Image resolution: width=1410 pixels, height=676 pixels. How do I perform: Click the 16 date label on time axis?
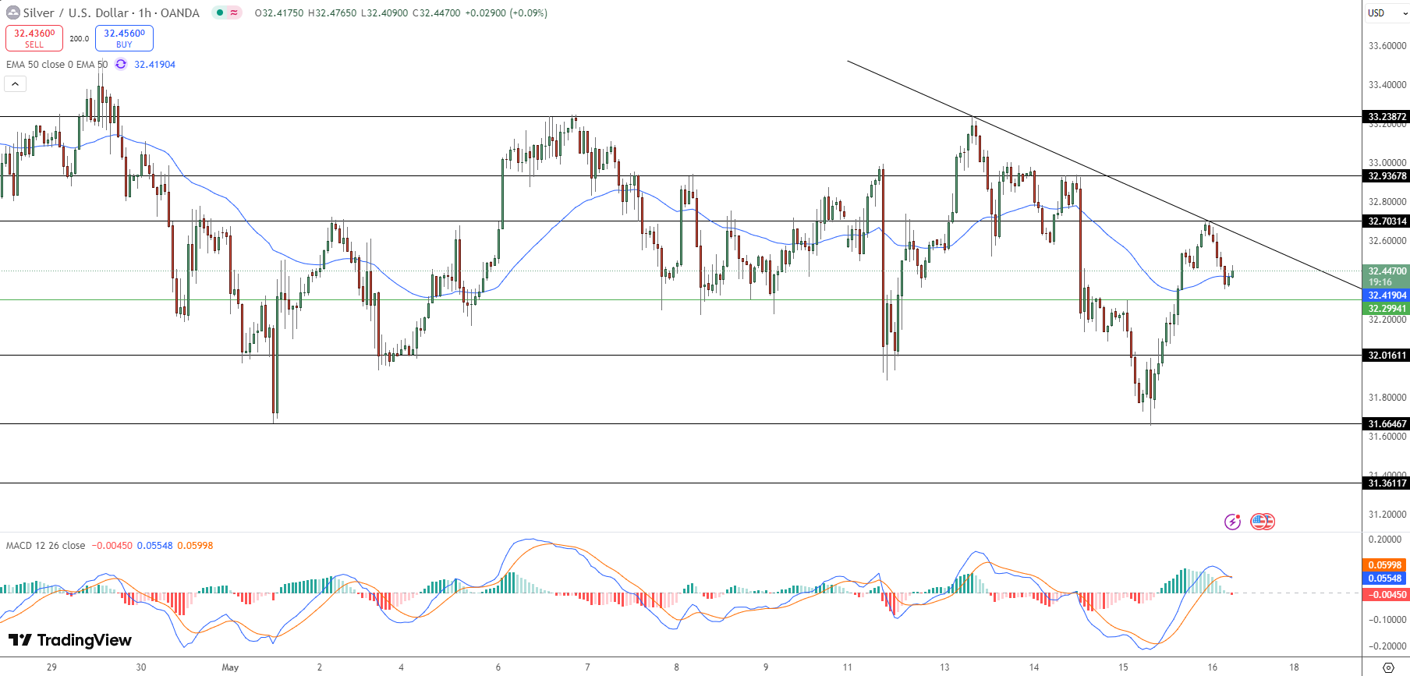tap(1212, 667)
